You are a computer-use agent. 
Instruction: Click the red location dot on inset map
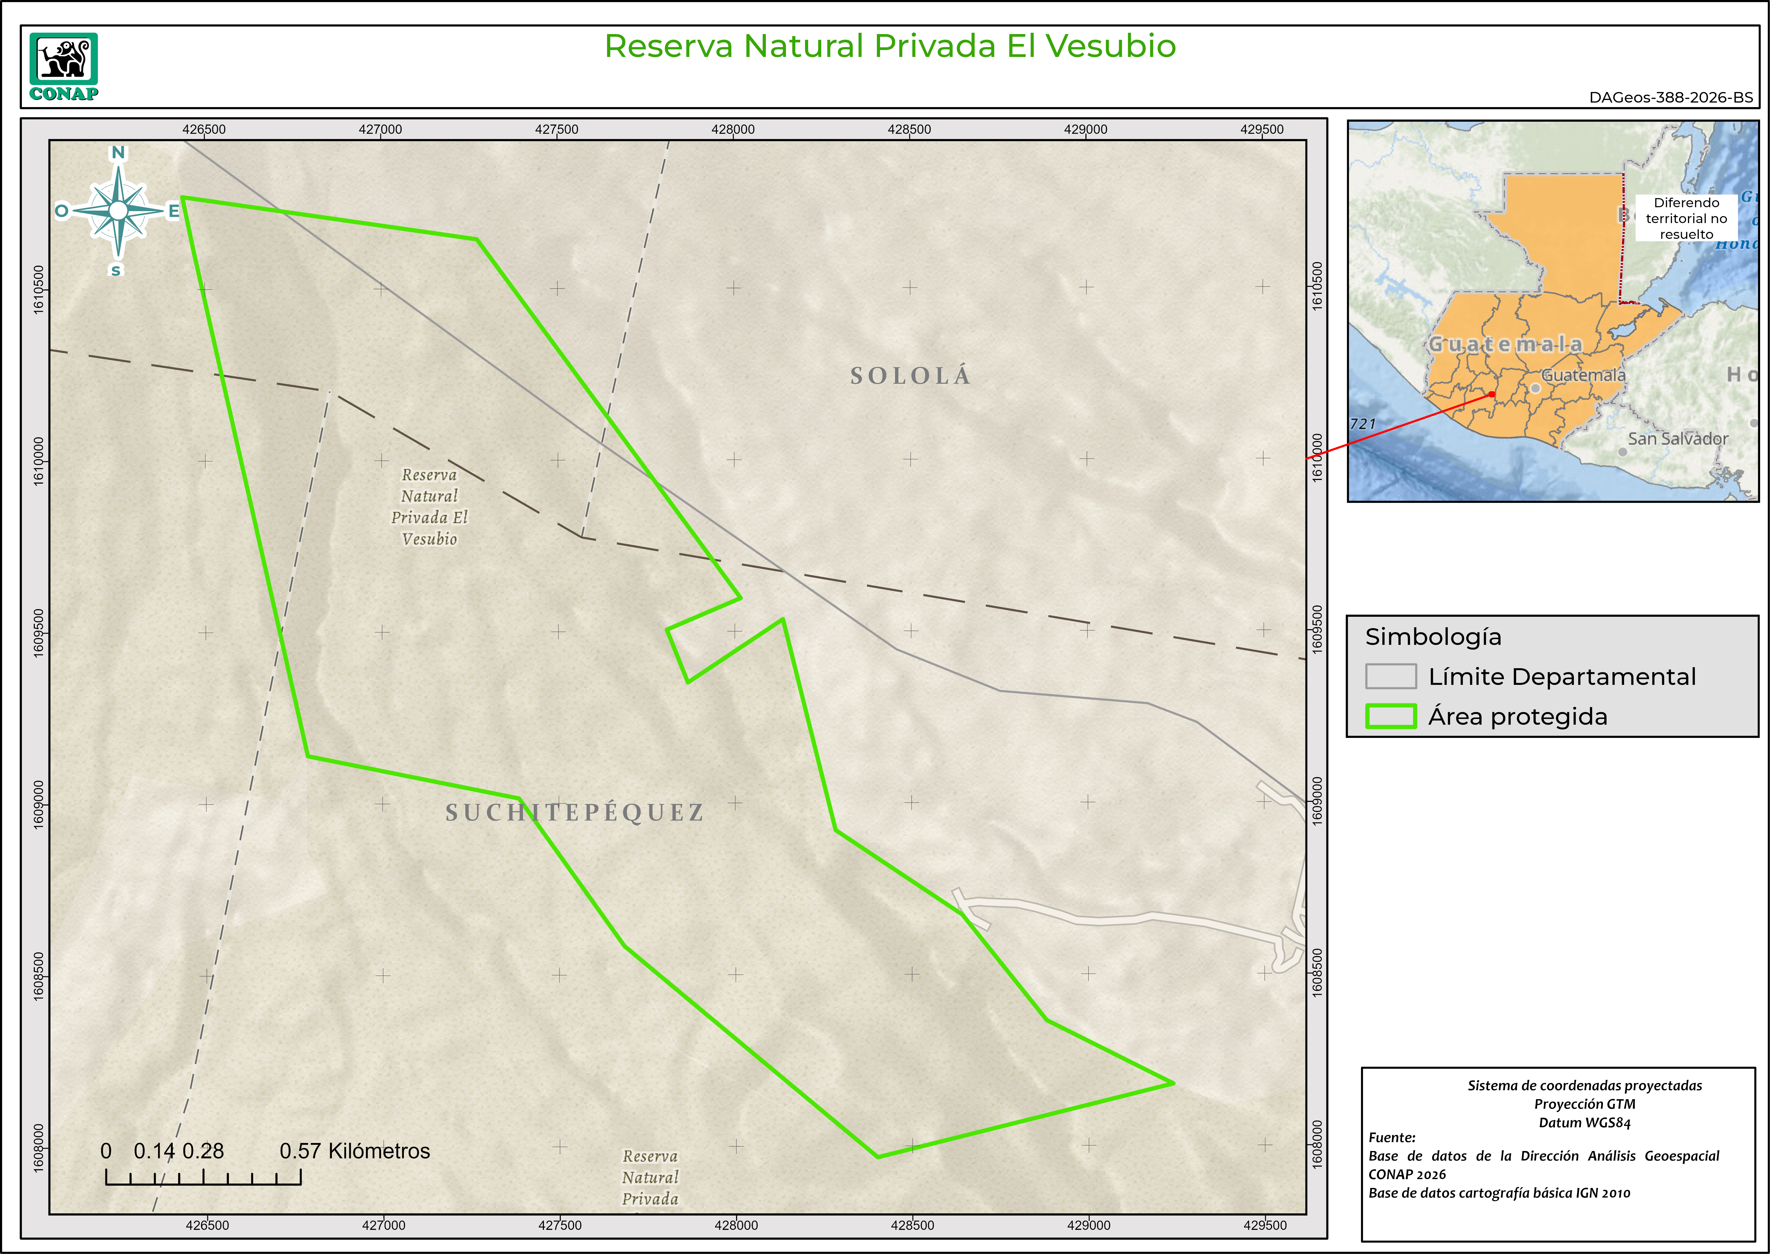1492,395
